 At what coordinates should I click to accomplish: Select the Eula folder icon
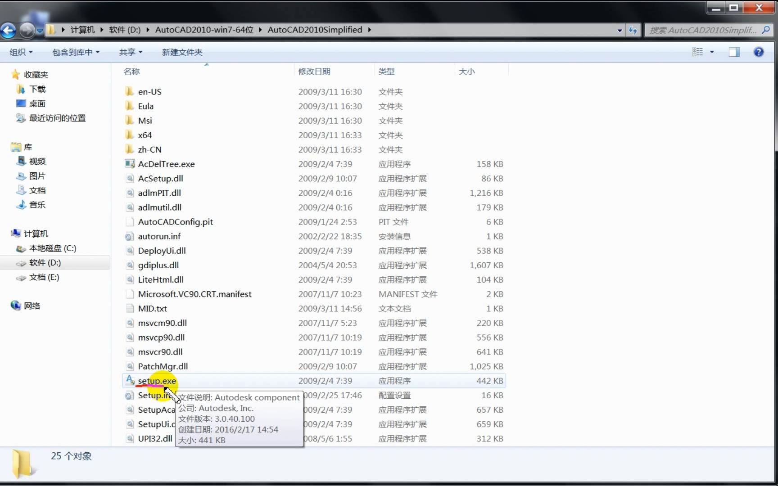coord(130,106)
